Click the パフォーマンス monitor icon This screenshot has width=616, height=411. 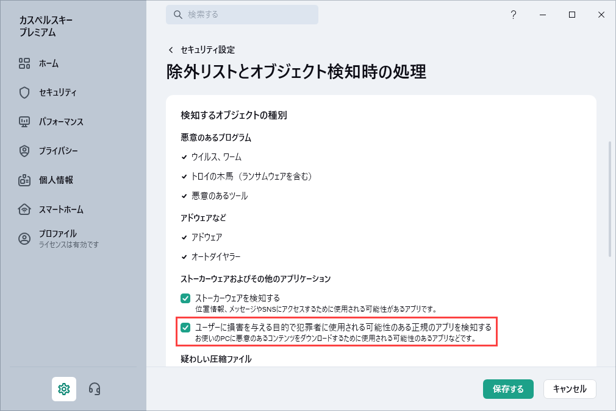tap(24, 122)
